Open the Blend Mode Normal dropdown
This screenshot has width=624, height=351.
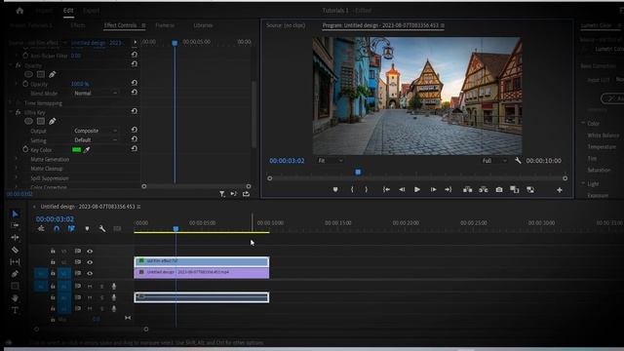click(96, 94)
